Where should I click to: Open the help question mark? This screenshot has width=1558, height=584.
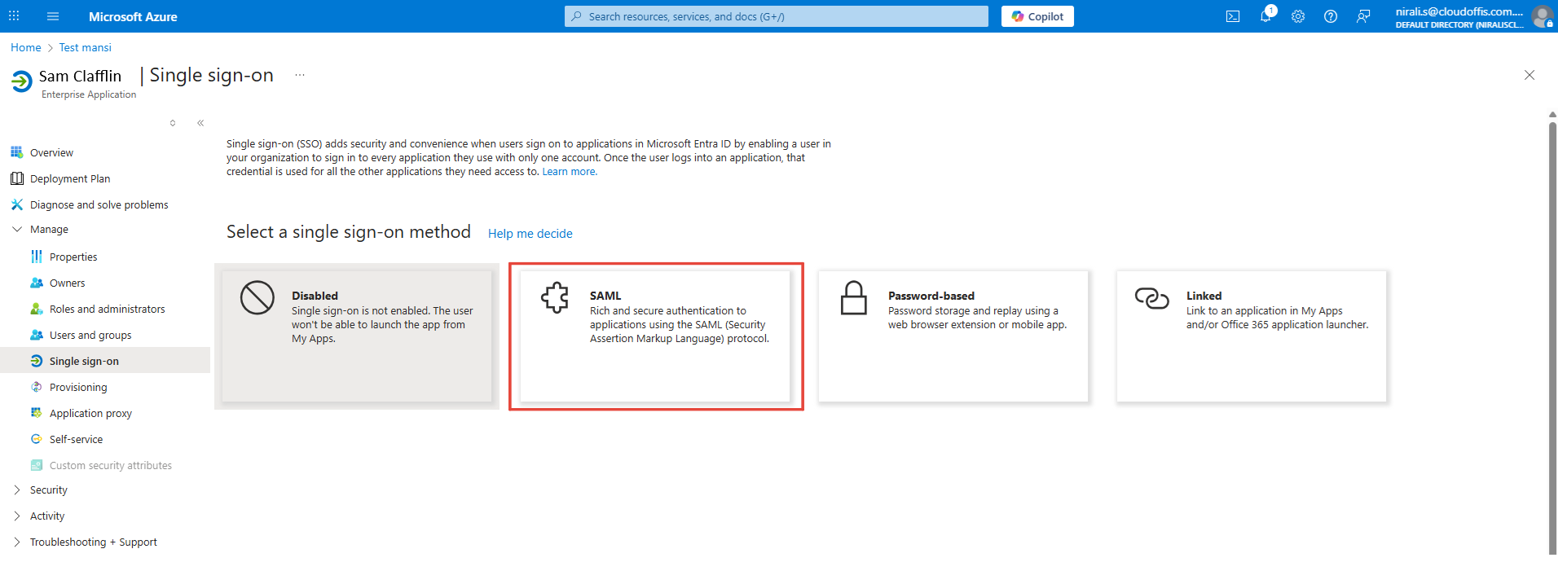1331,16
